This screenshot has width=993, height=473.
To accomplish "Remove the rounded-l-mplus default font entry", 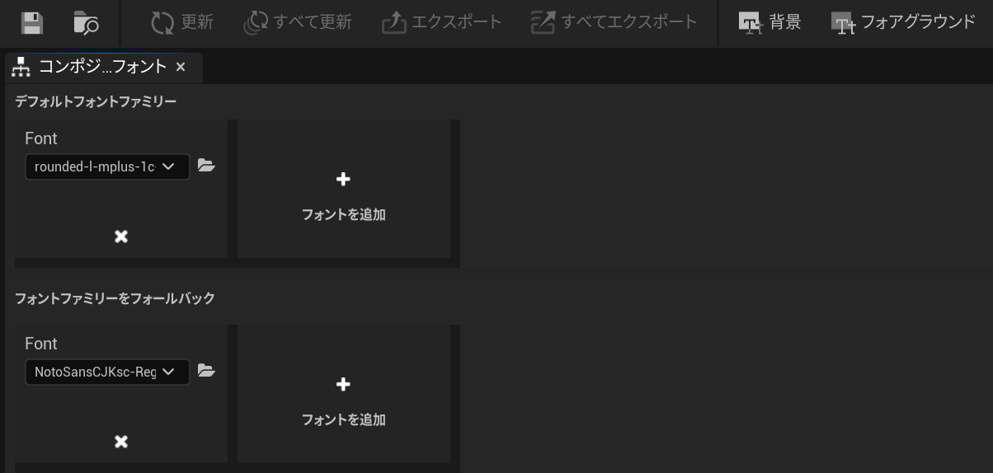I will (x=121, y=236).
